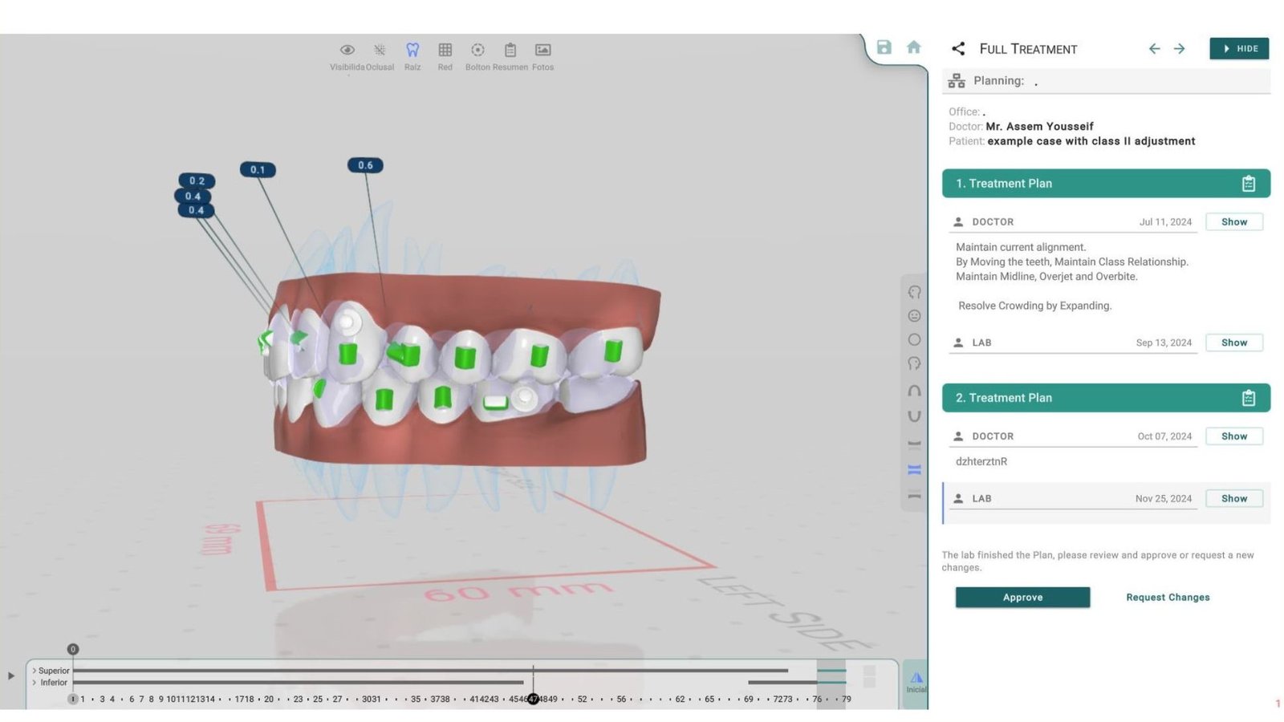1284x722 pixels.
Task: Switch to lower arch U-shaped view icon
Action: tap(914, 416)
